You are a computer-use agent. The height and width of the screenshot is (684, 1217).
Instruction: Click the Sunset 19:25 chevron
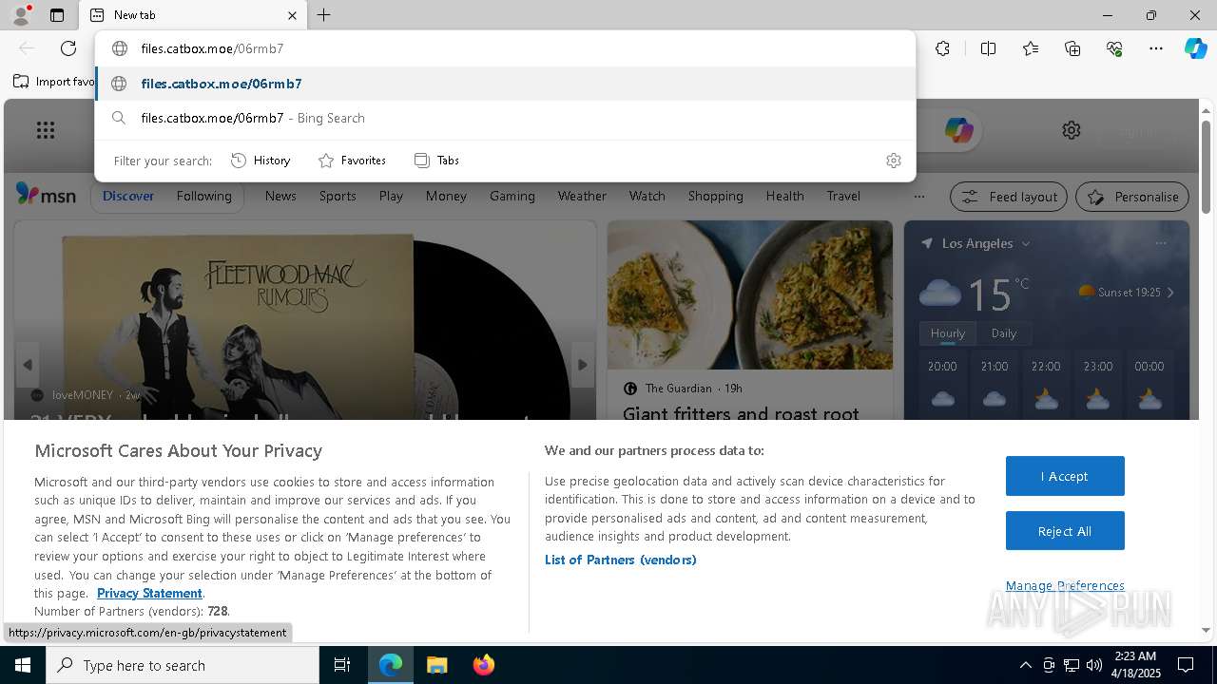point(1170,293)
